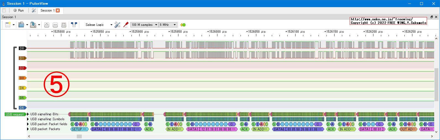The width and height of the screenshot is (440, 140).
Task: Open the 100 M samples dropdown
Action: pyautogui.click(x=144, y=25)
